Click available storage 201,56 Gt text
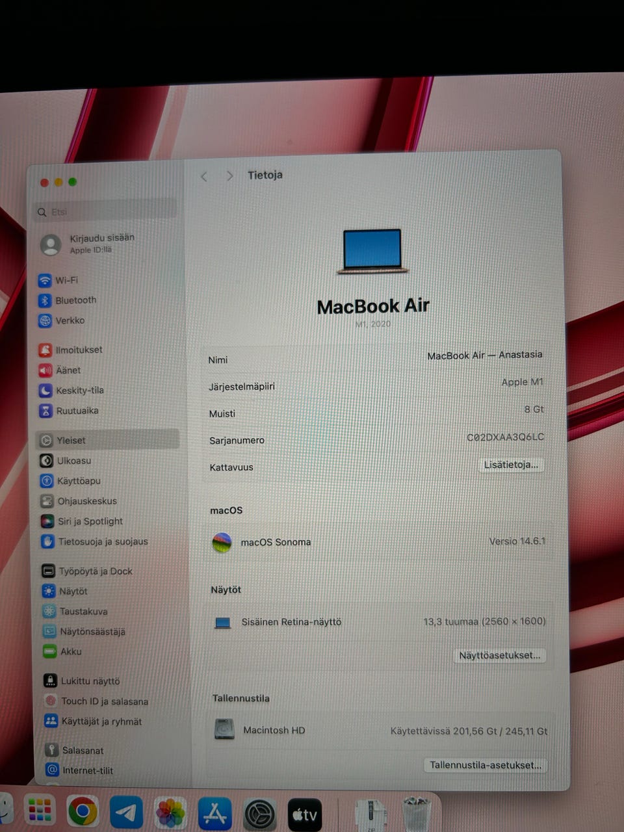 (469, 731)
